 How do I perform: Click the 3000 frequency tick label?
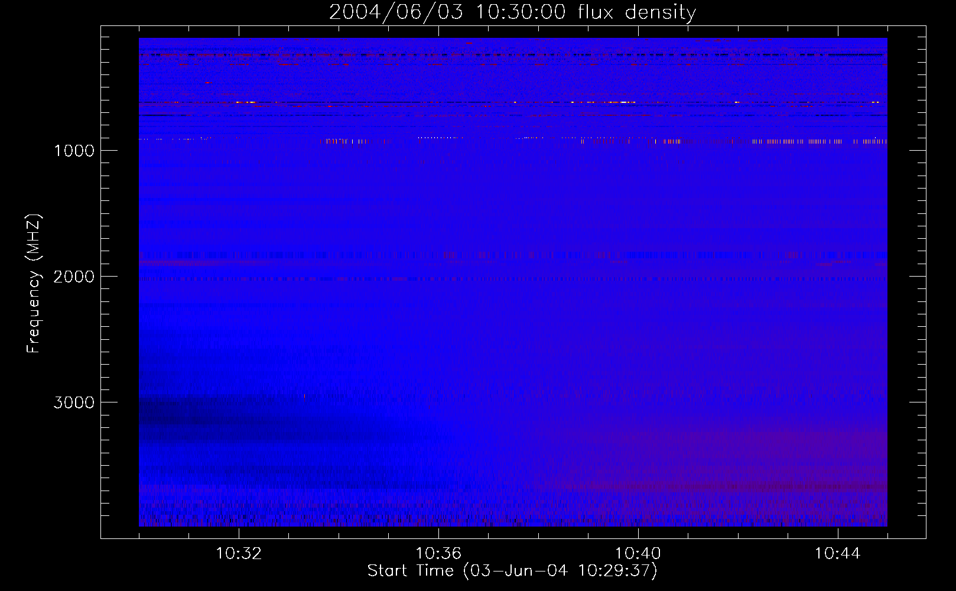pyautogui.click(x=74, y=402)
